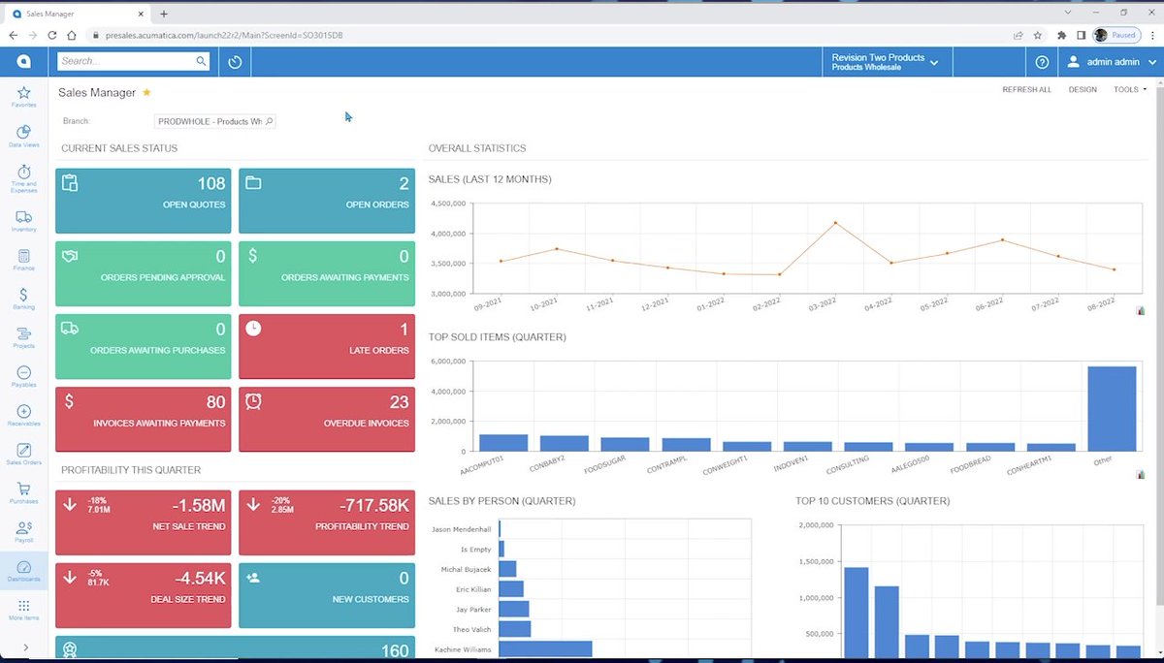The width and height of the screenshot is (1164, 663).
Task: Open Orders Awaiting Purchases tile
Action: click(144, 346)
